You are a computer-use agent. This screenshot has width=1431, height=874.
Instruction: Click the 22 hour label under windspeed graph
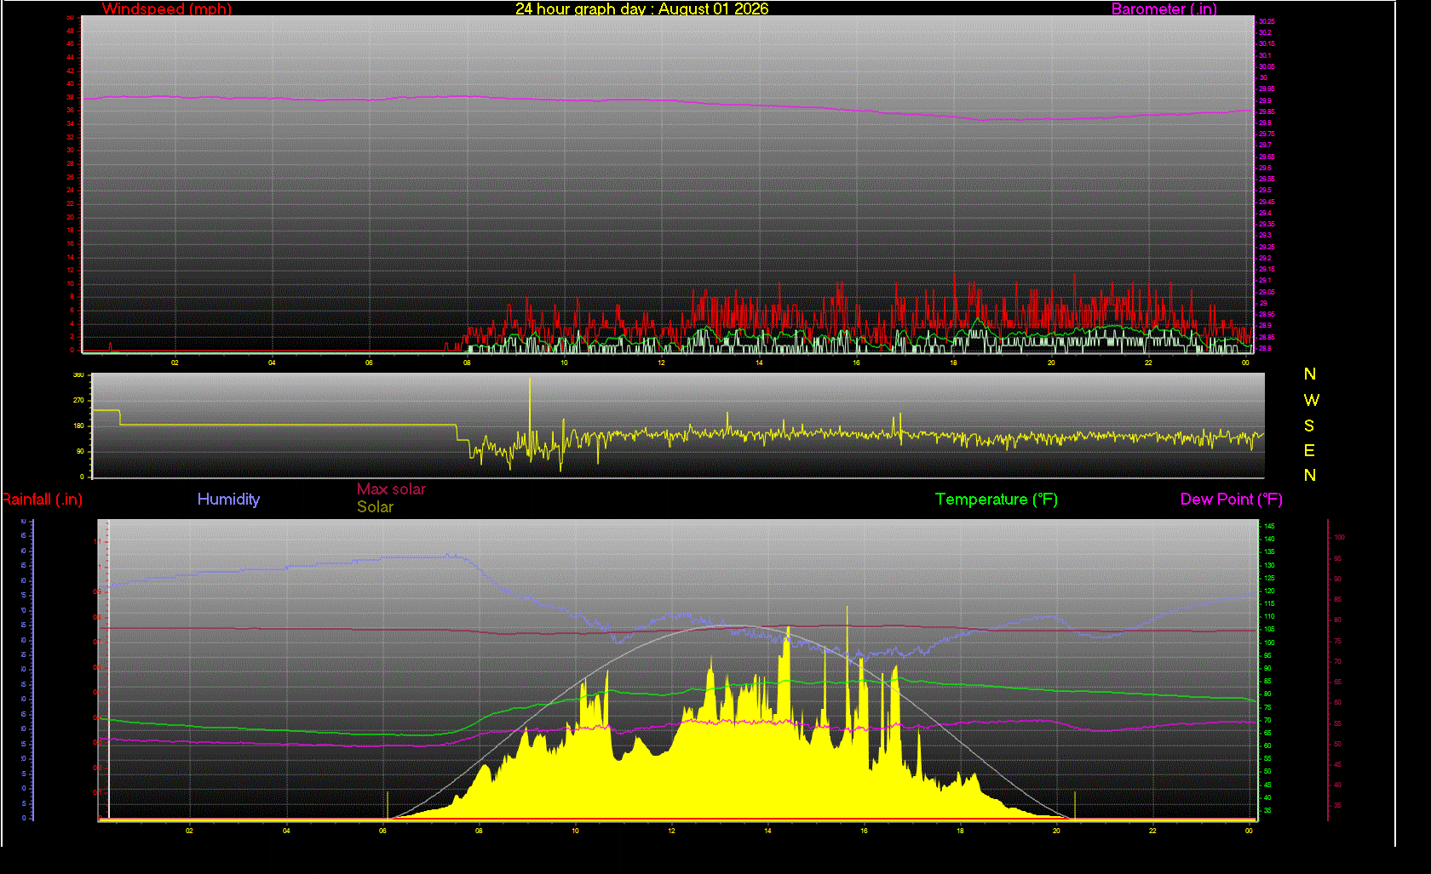[1148, 363]
